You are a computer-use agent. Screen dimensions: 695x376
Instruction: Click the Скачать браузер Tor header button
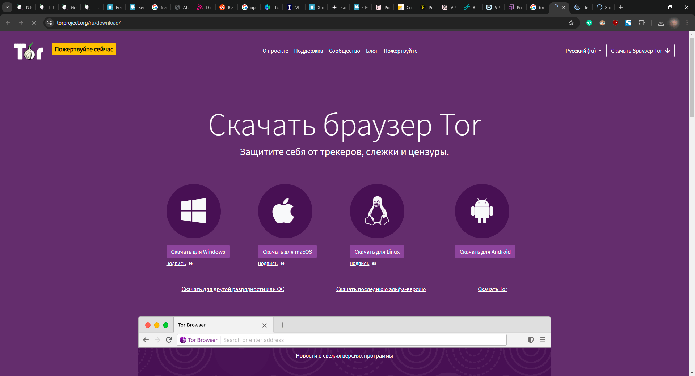tap(640, 51)
